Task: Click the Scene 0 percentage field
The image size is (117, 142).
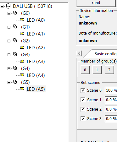Action: pos(111,90)
